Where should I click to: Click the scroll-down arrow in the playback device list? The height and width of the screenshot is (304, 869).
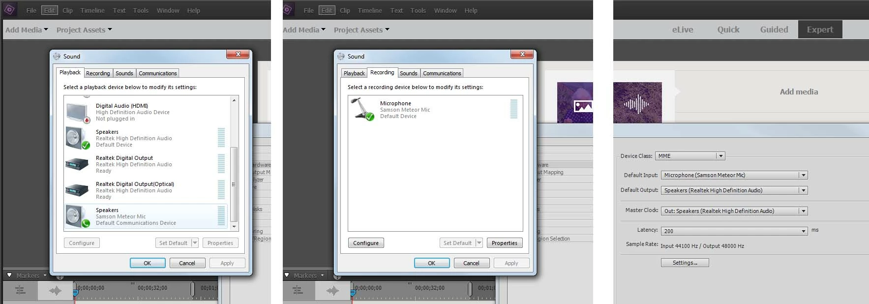(234, 227)
